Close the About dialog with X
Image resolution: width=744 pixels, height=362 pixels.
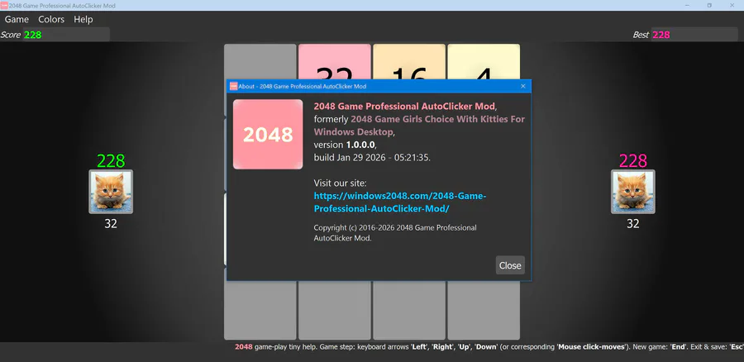tap(523, 86)
